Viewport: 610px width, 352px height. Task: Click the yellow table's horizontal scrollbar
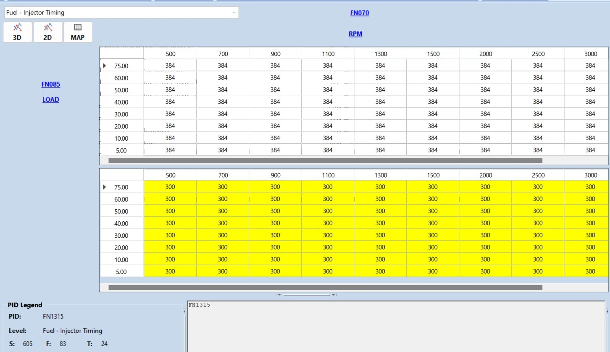(x=325, y=288)
